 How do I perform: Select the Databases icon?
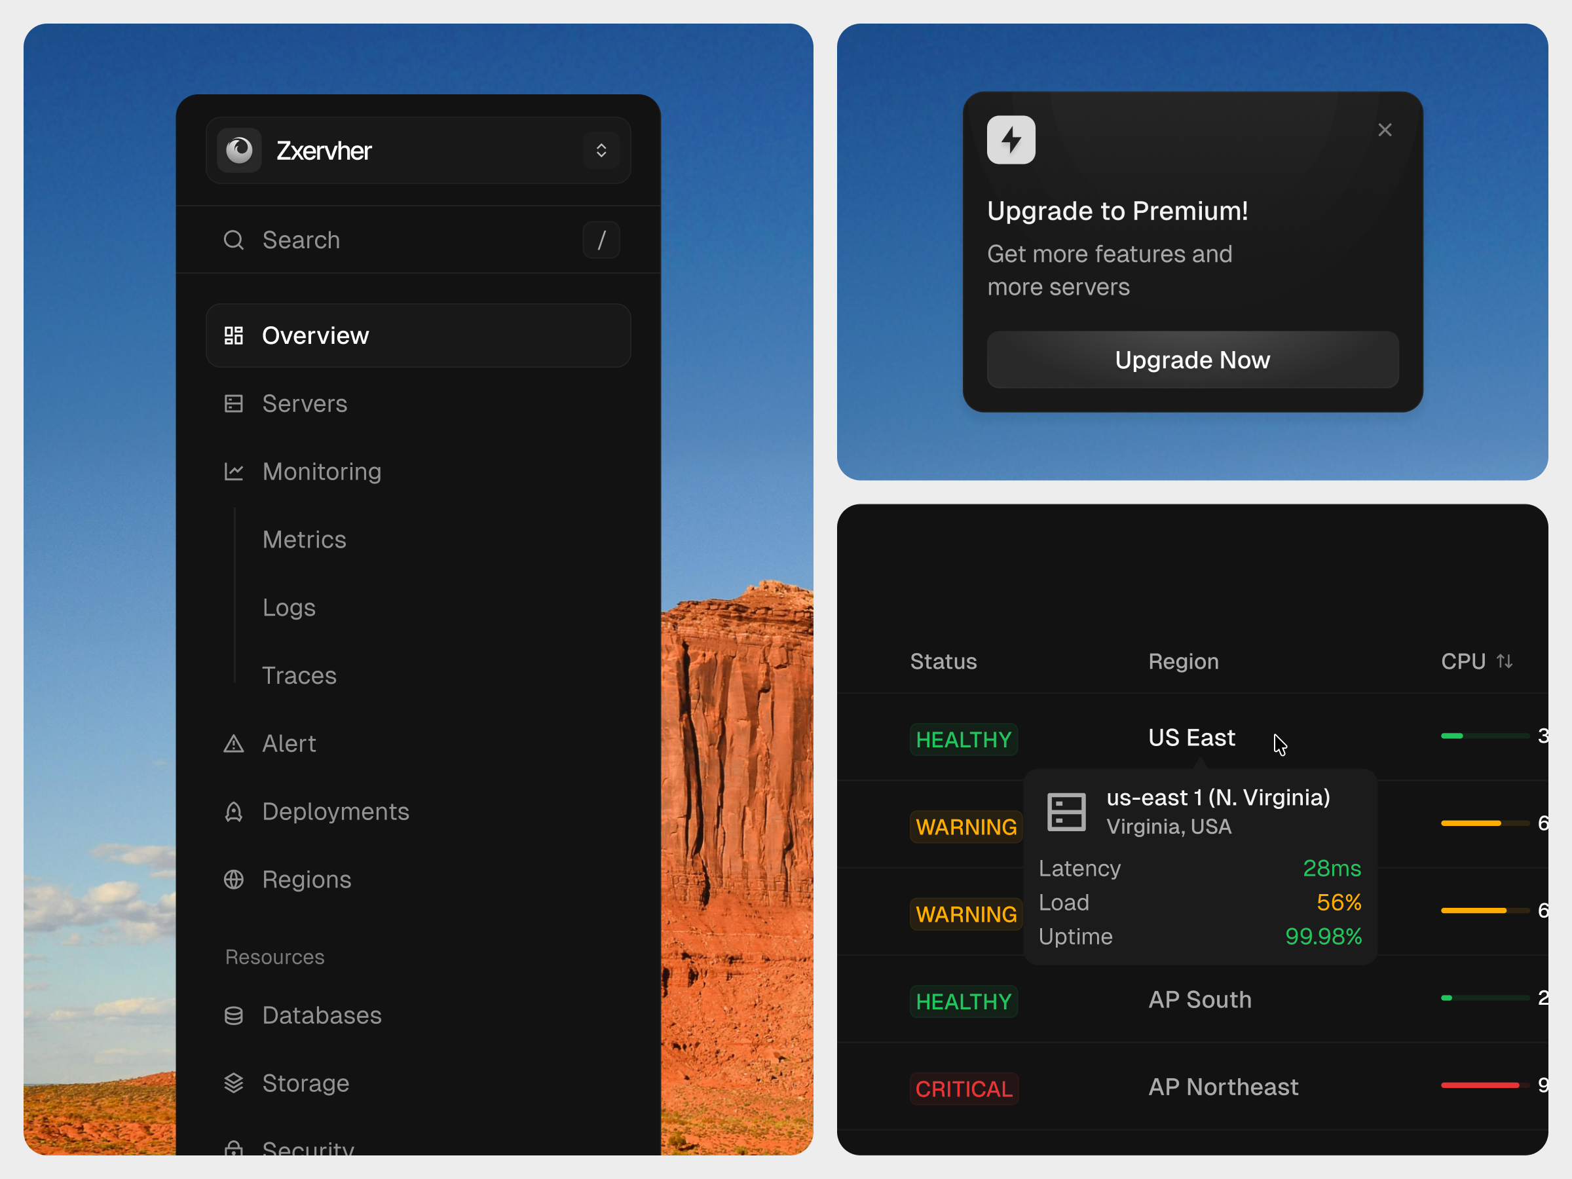tap(234, 1015)
